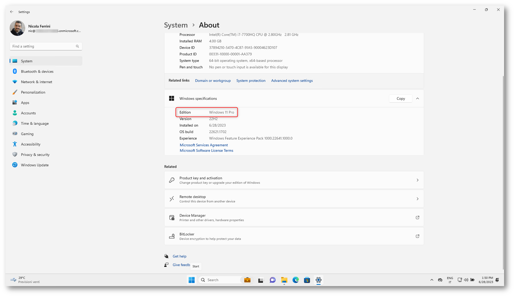The image size is (515, 297).
Task: Open Personalization settings
Action: click(46, 92)
